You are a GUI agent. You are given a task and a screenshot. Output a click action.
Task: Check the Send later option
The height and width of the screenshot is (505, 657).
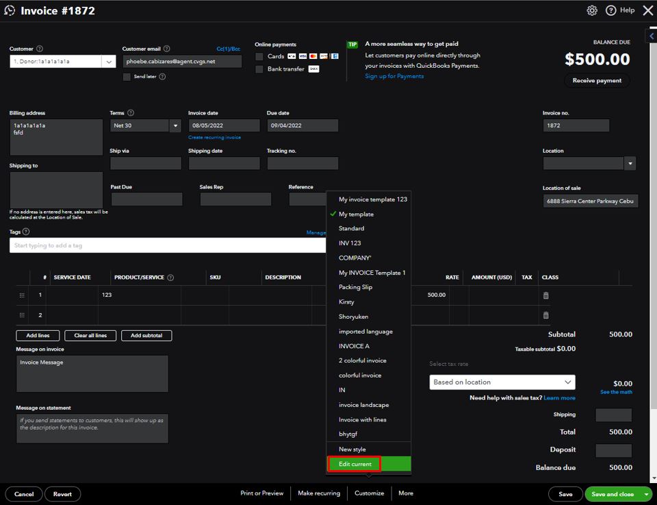[127, 77]
